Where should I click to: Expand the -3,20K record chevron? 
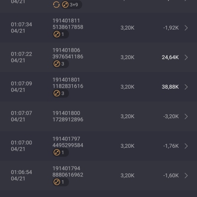[186, 116]
